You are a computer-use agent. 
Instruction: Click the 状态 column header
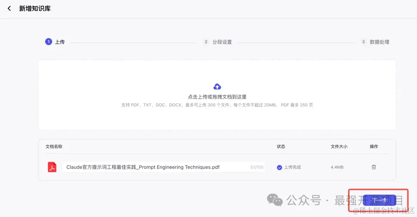281,146
